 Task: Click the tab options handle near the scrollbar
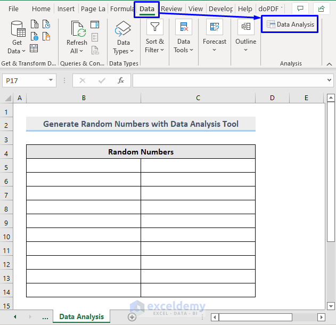[202, 317]
